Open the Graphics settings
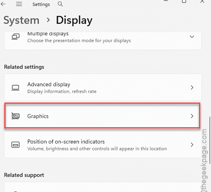 point(102,116)
